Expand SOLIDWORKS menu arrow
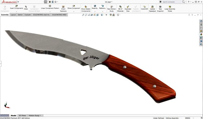This screenshot has height=119, width=203. coord(18,2)
